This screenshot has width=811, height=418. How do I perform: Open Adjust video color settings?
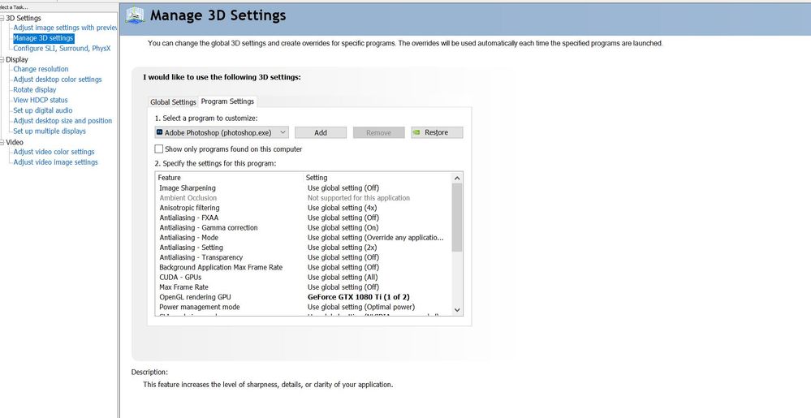click(x=54, y=152)
